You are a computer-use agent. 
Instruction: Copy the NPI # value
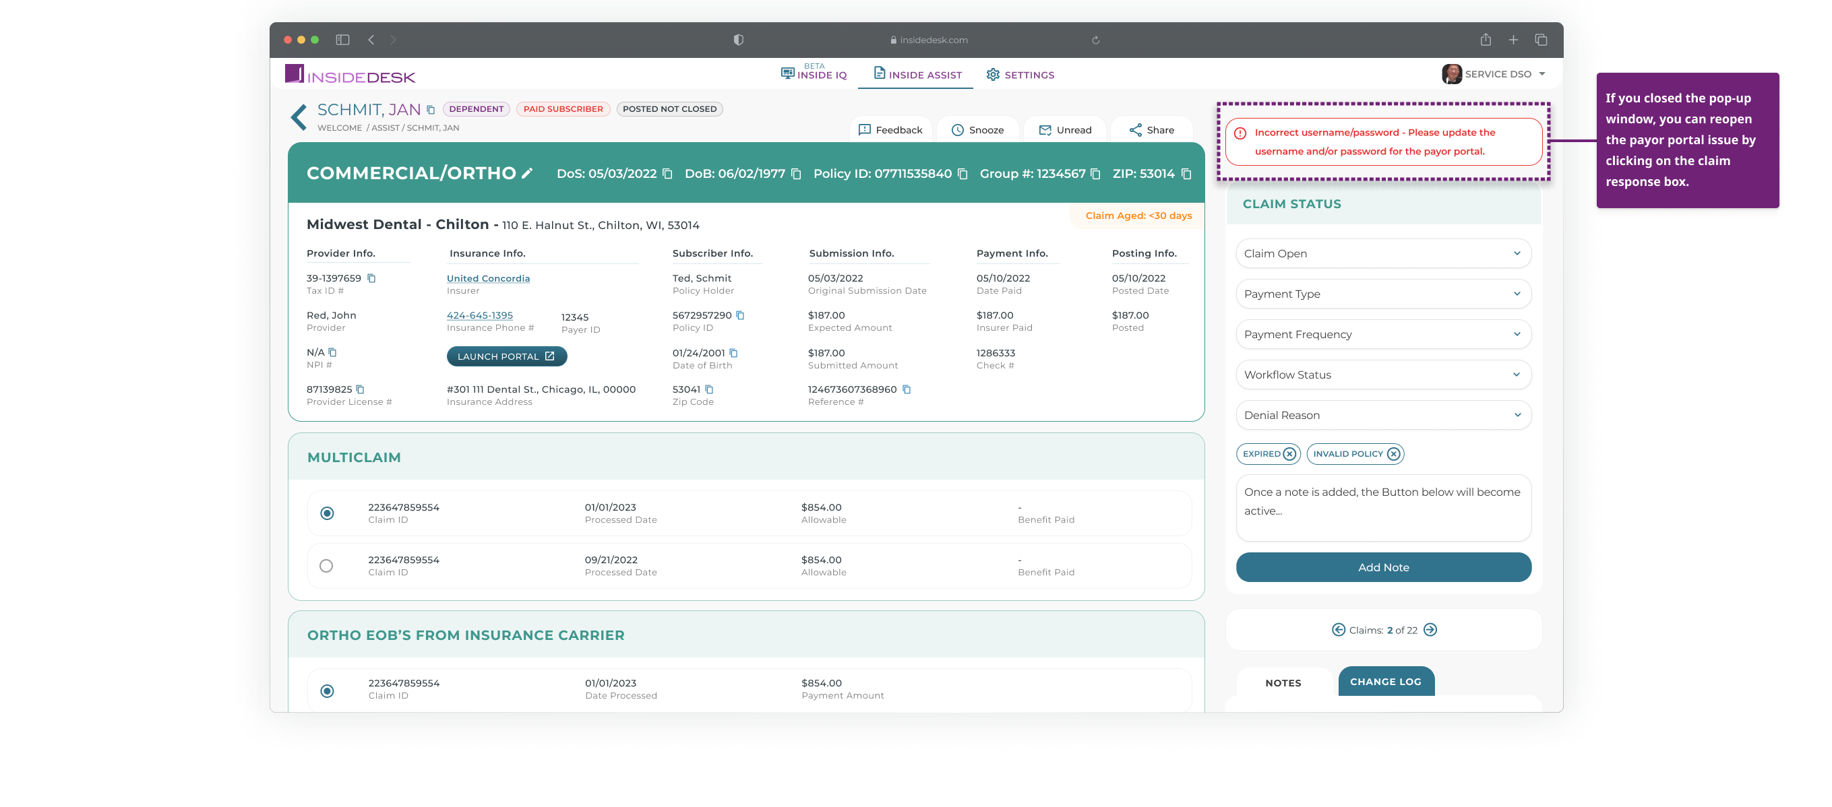tap(332, 352)
